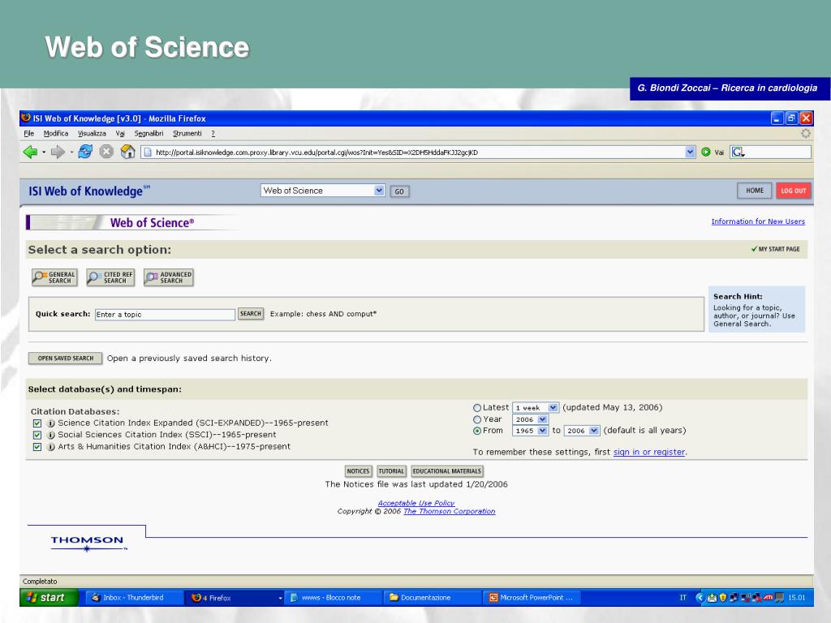This screenshot has width=831, height=623.
Task: Reload the page with the refresh icon
Action: pos(85,152)
